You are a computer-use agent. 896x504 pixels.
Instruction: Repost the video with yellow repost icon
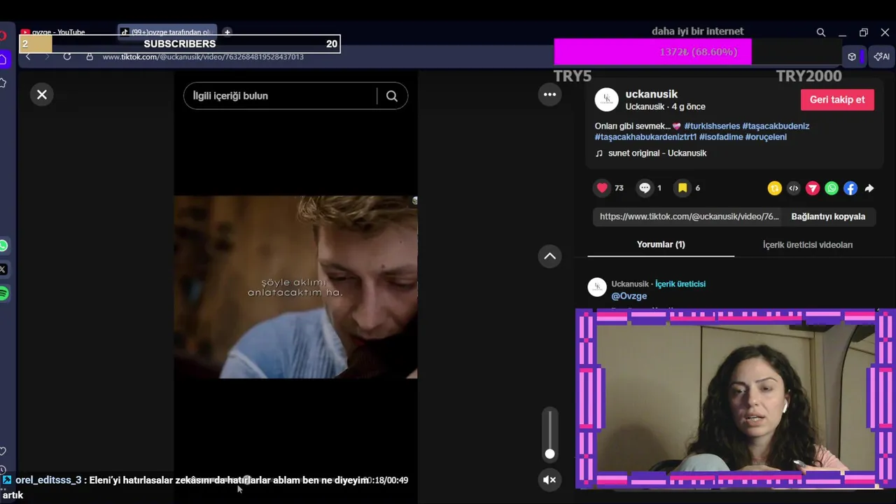[x=774, y=188]
